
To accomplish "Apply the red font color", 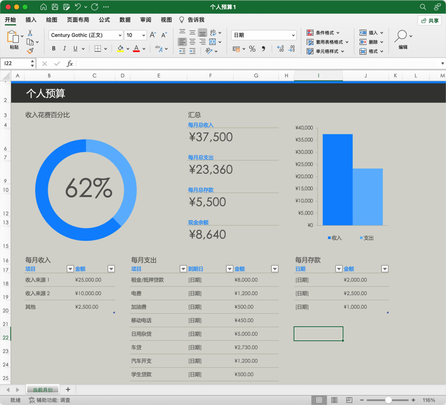I will [x=137, y=49].
